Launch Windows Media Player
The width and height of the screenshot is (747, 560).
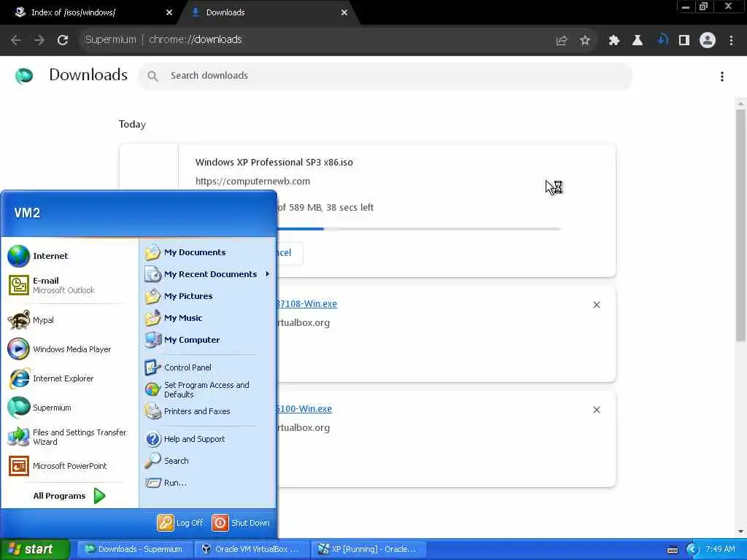point(59,349)
